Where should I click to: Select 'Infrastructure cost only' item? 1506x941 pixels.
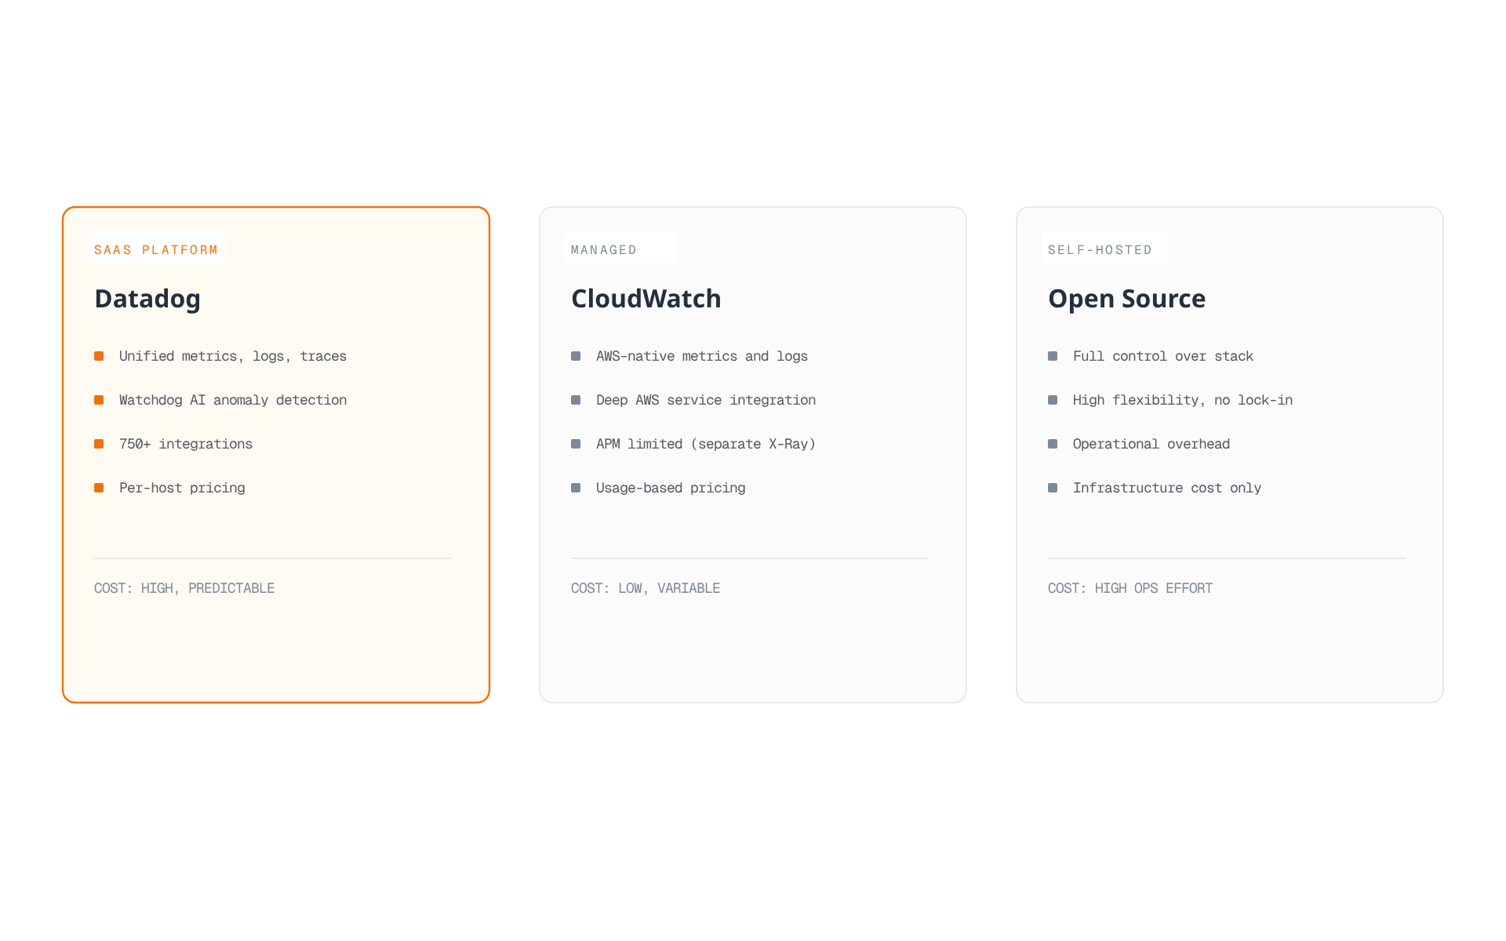[x=1167, y=488]
